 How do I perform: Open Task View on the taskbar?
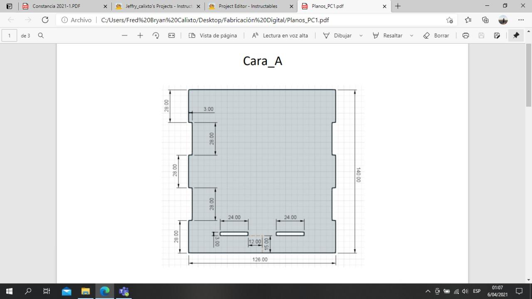(47, 291)
